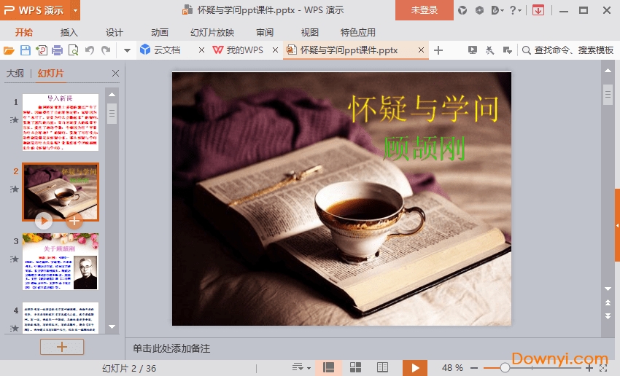Click the title text 怀疑与学问 on slide
This screenshot has height=376, width=620.
point(424,109)
